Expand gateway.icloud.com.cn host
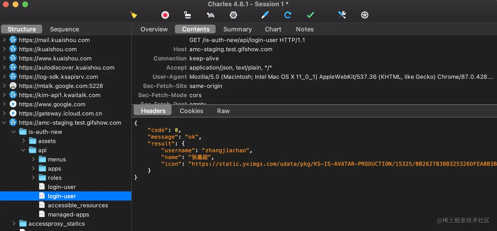The height and width of the screenshot is (231, 497). [x=4, y=114]
